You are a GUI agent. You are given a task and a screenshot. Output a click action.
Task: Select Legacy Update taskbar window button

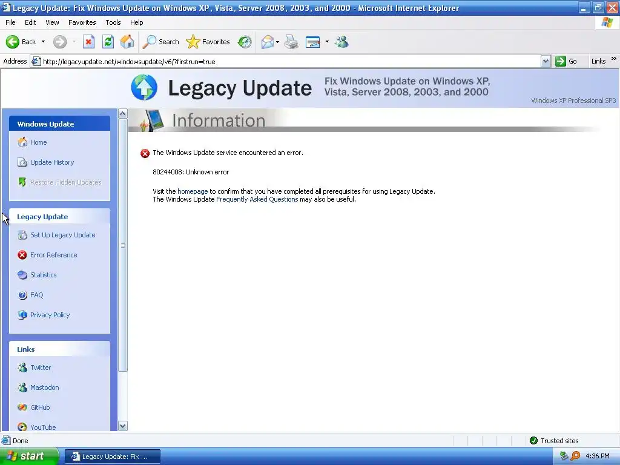[112, 457]
